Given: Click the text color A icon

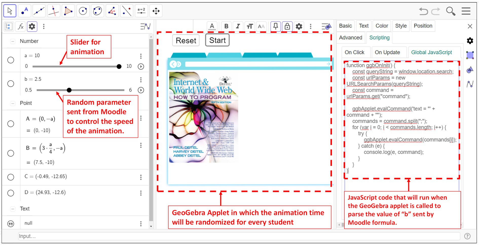Looking at the screenshot, I should coord(212,26).
